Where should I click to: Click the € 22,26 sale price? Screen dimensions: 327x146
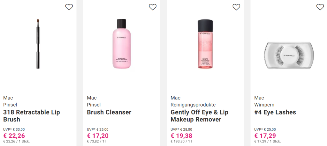click(14, 136)
